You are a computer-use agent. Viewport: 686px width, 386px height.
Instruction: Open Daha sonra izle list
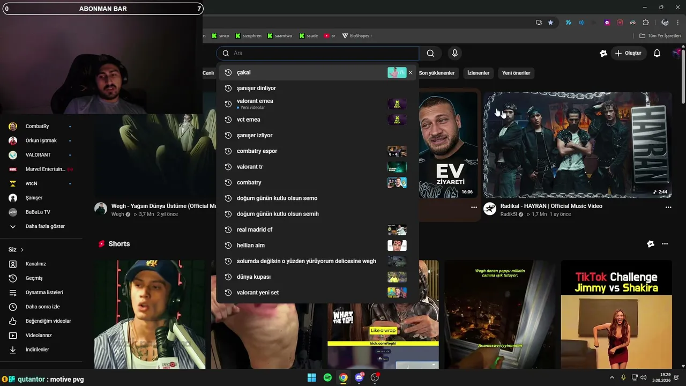tap(43, 307)
